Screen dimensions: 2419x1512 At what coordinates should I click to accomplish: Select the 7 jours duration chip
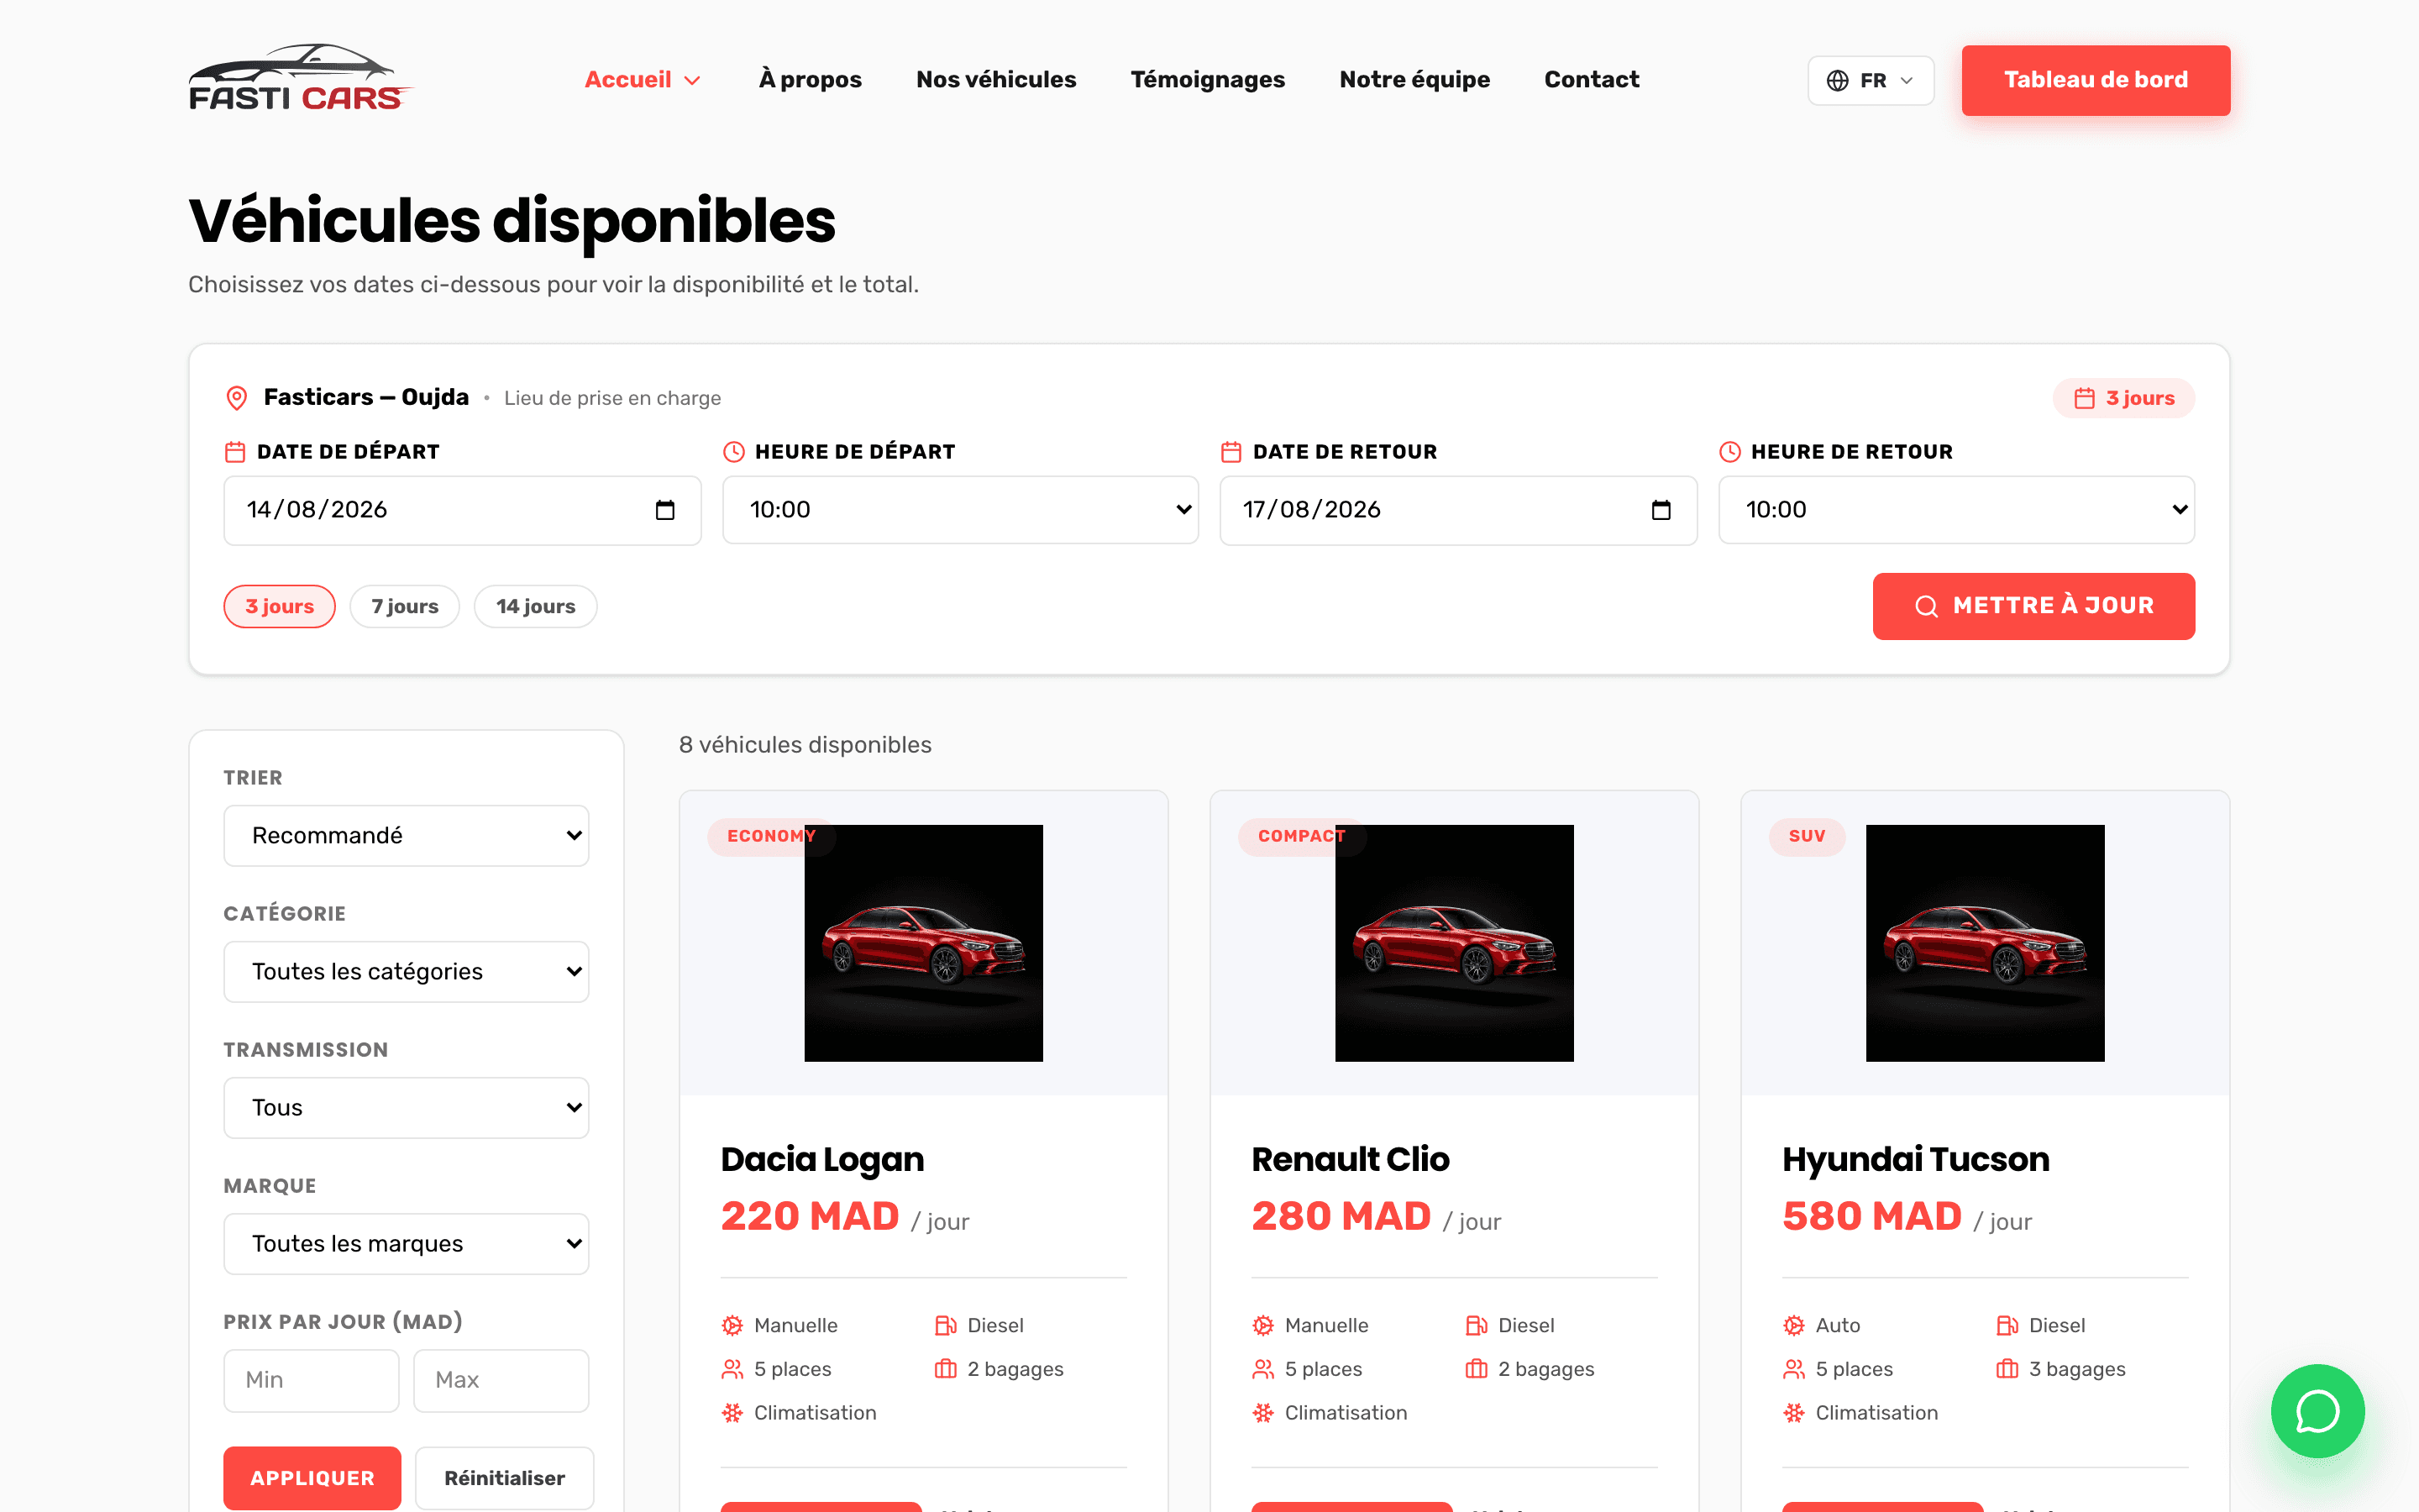(405, 607)
